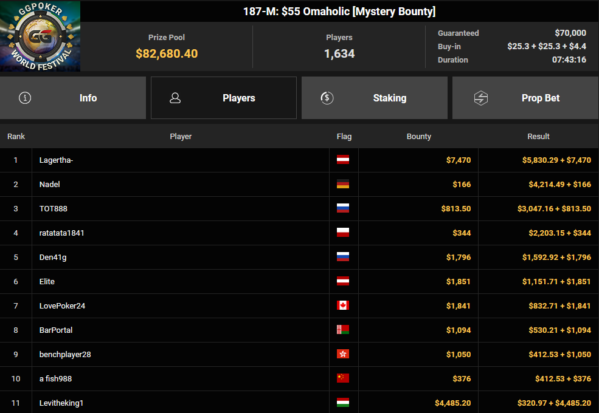The image size is (599, 413).
Task: Sort by Bounty column header
Action: pyautogui.click(x=418, y=136)
